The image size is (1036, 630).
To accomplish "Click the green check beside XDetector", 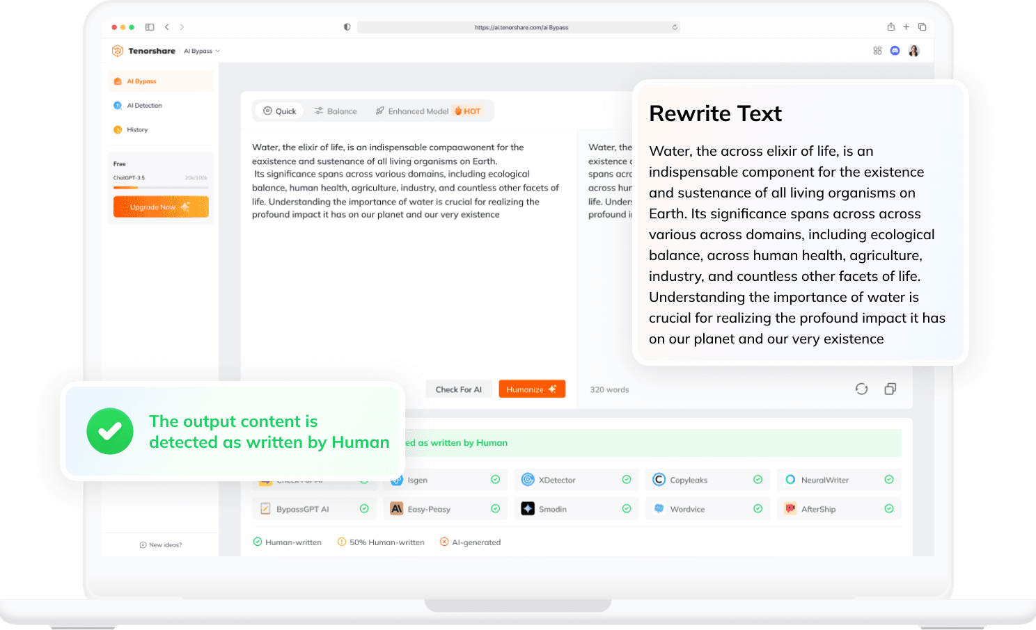I will [x=627, y=480].
